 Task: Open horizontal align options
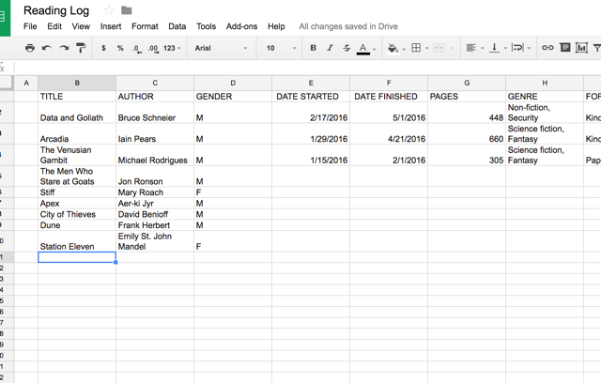click(x=475, y=48)
